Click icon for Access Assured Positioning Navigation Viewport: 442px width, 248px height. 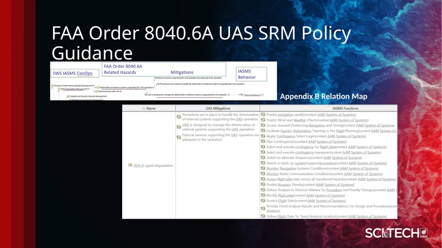click(263, 125)
